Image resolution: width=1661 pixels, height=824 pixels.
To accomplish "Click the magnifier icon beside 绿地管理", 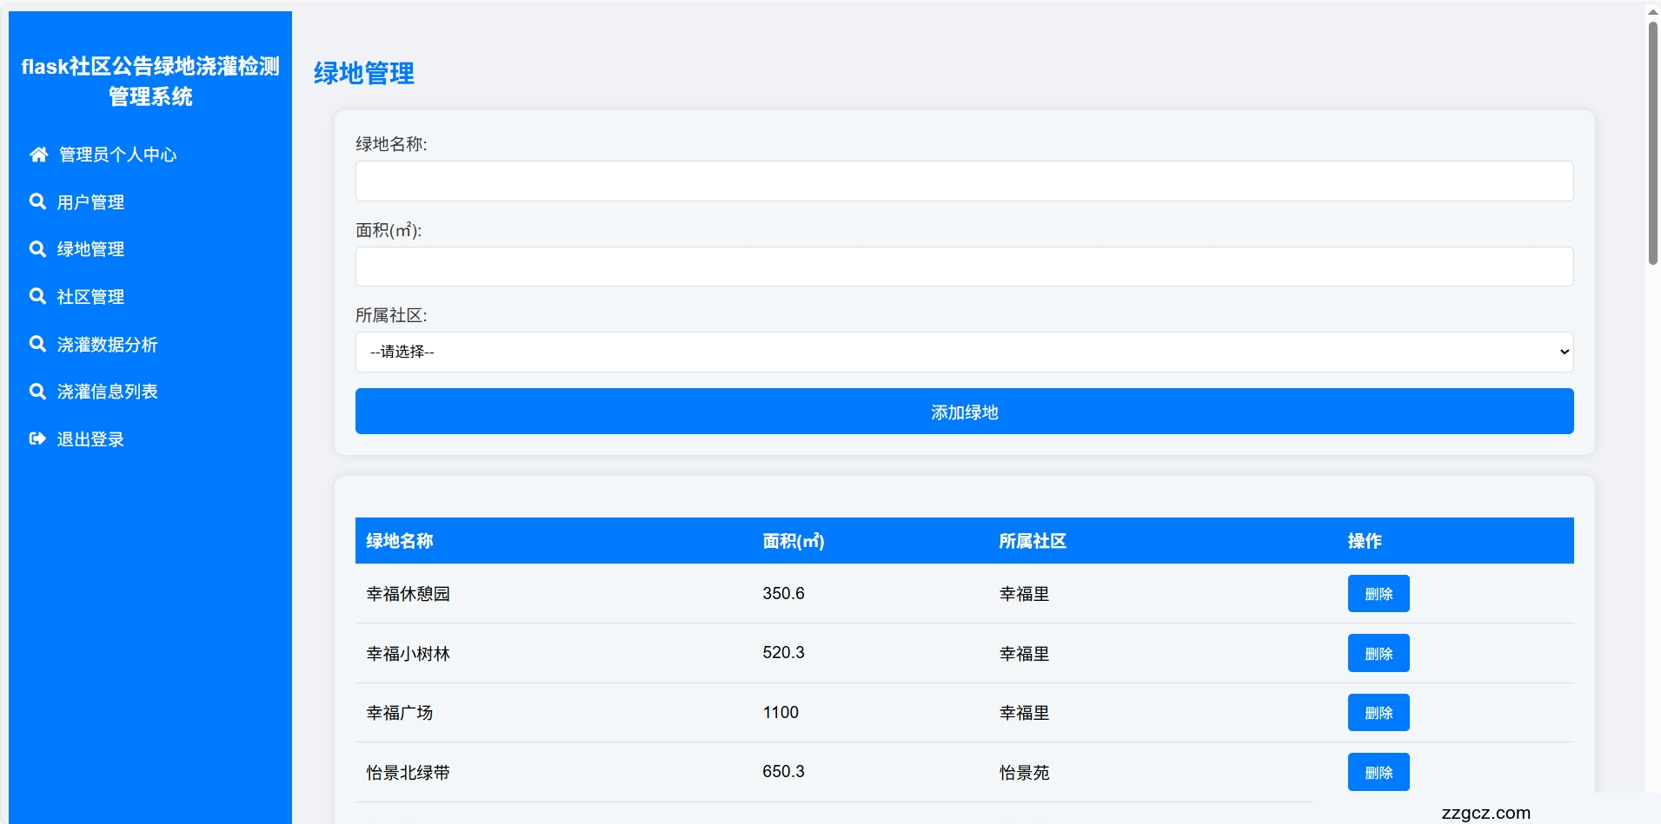I will coord(37,249).
